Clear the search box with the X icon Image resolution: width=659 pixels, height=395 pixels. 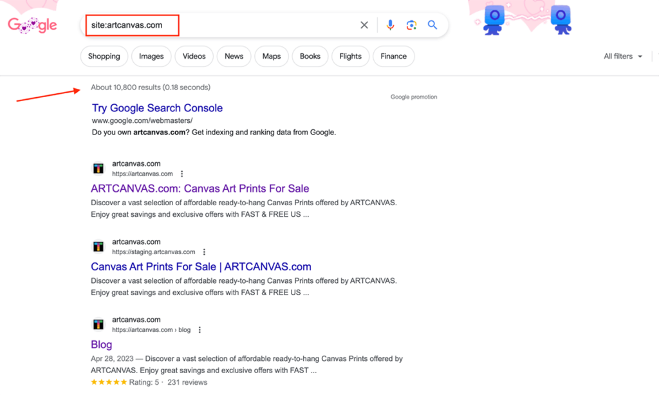pyautogui.click(x=364, y=24)
